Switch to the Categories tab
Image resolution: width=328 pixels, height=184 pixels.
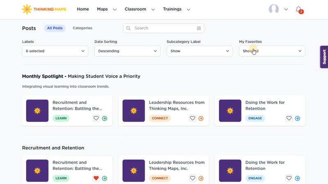click(x=82, y=28)
